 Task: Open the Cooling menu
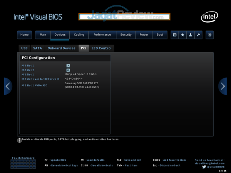(79, 35)
